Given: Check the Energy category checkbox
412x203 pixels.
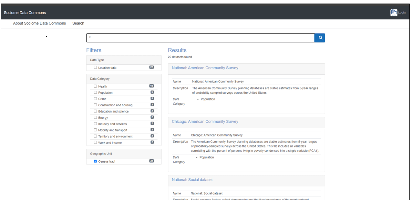Looking at the screenshot, I should pos(96,118).
